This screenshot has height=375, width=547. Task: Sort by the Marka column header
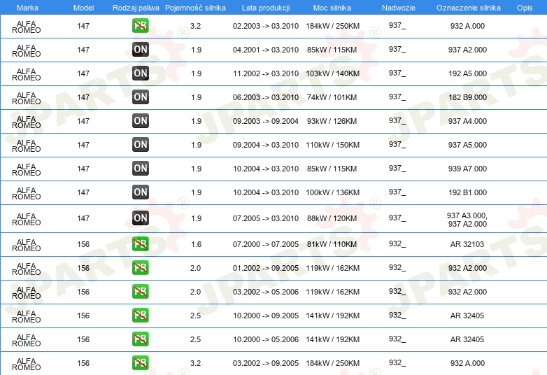[27, 8]
